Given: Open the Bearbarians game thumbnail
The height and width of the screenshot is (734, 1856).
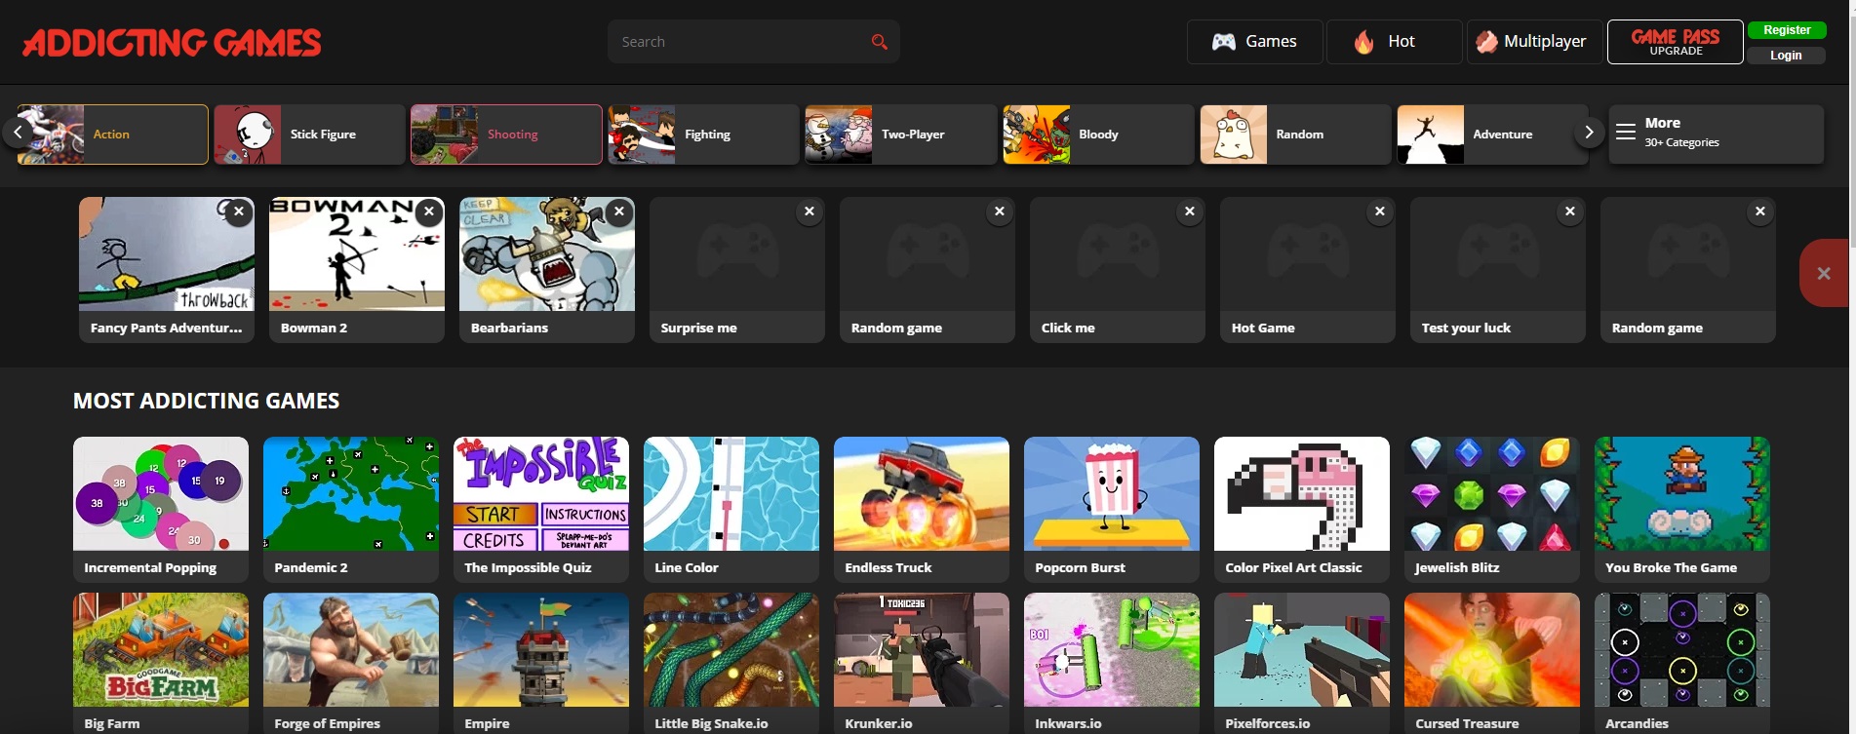Looking at the screenshot, I should point(547,254).
